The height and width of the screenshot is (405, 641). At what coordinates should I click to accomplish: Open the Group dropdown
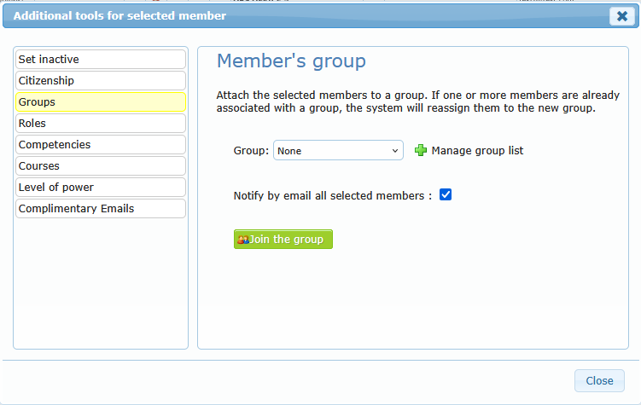(x=338, y=151)
